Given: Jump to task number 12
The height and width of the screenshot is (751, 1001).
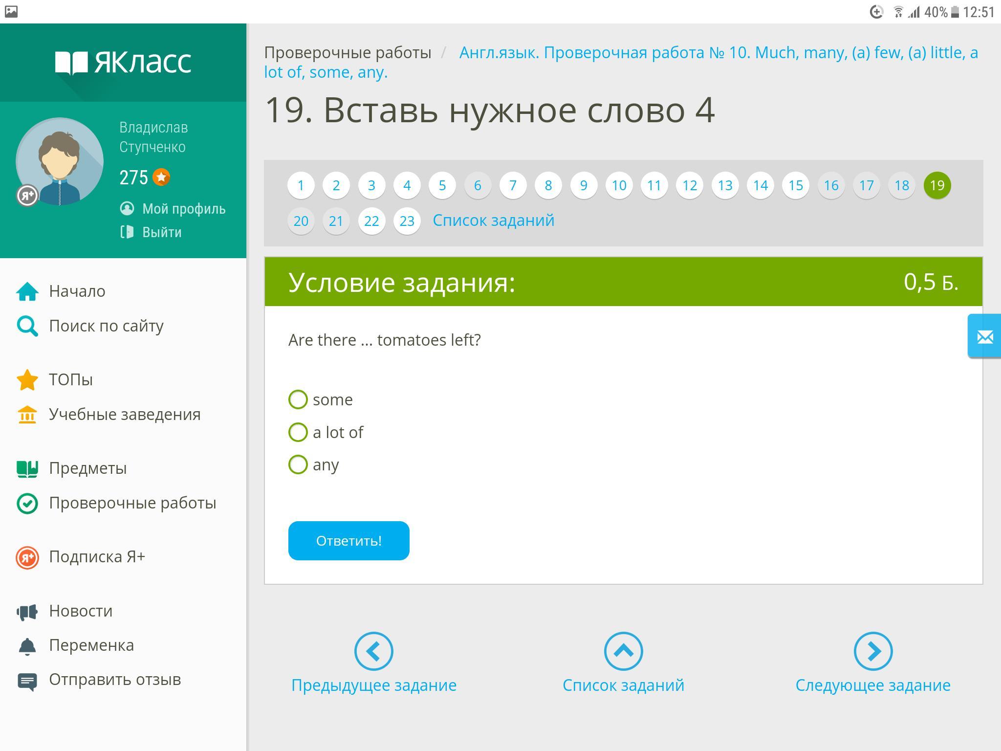Looking at the screenshot, I should 690,185.
